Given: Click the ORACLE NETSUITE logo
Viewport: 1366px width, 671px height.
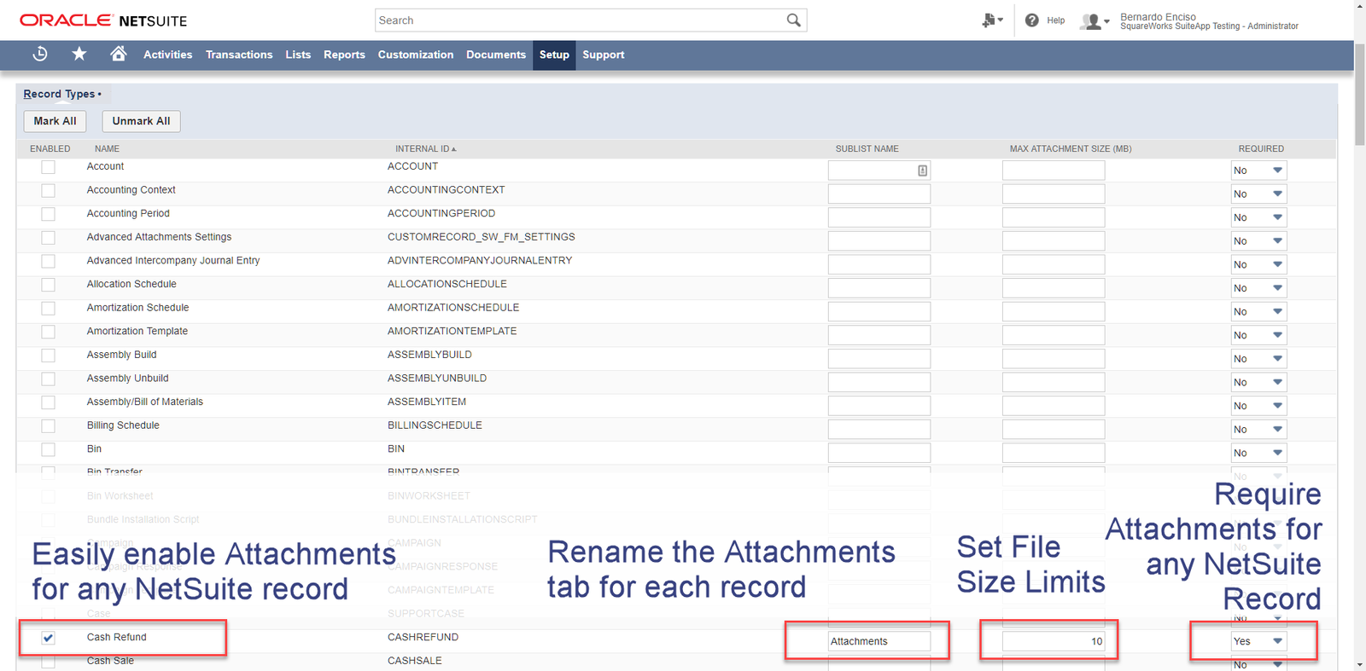Looking at the screenshot, I should [x=103, y=20].
